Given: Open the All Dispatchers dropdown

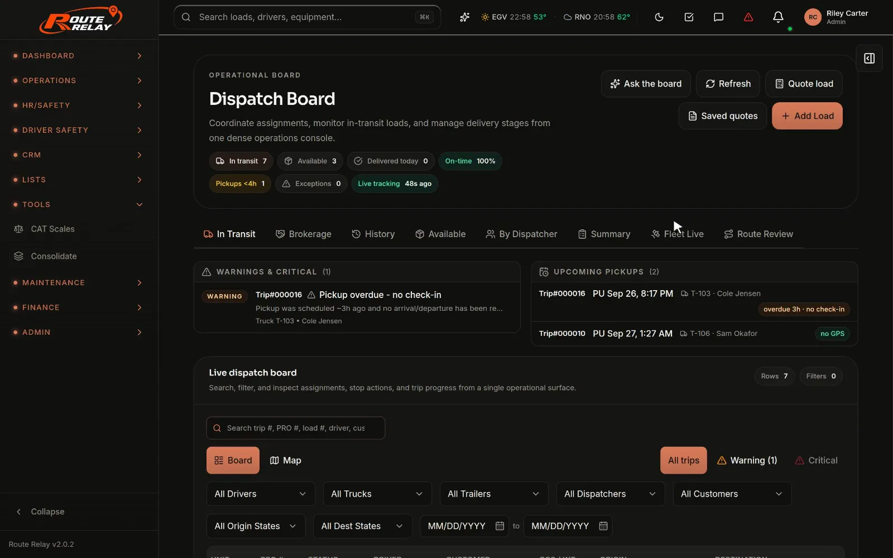Looking at the screenshot, I should point(611,494).
